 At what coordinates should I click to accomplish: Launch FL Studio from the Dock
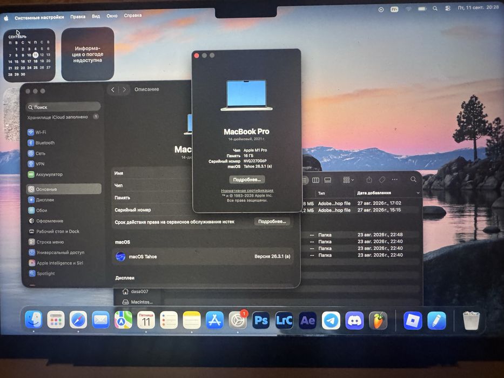point(378,320)
